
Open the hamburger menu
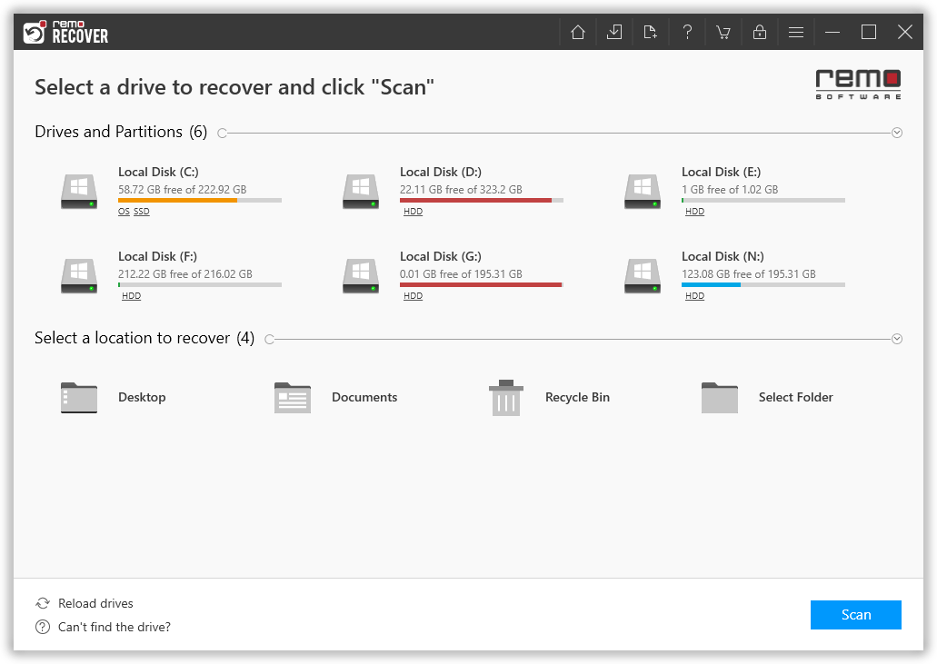[x=795, y=31]
